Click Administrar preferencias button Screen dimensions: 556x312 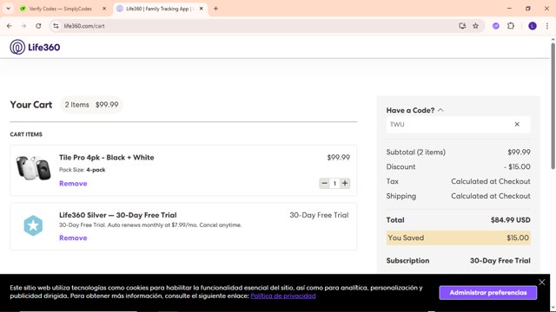coord(488,293)
